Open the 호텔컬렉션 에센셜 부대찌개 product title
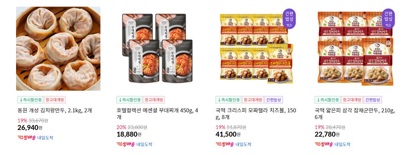The image size is (402, 155). 157,114
